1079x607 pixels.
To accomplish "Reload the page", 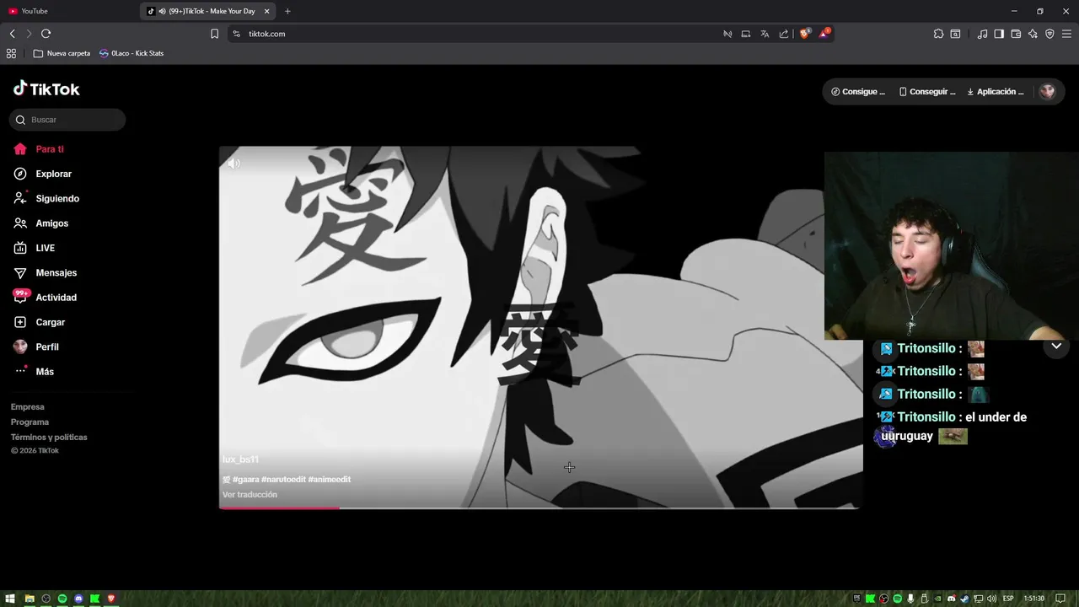I will tap(46, 34).
